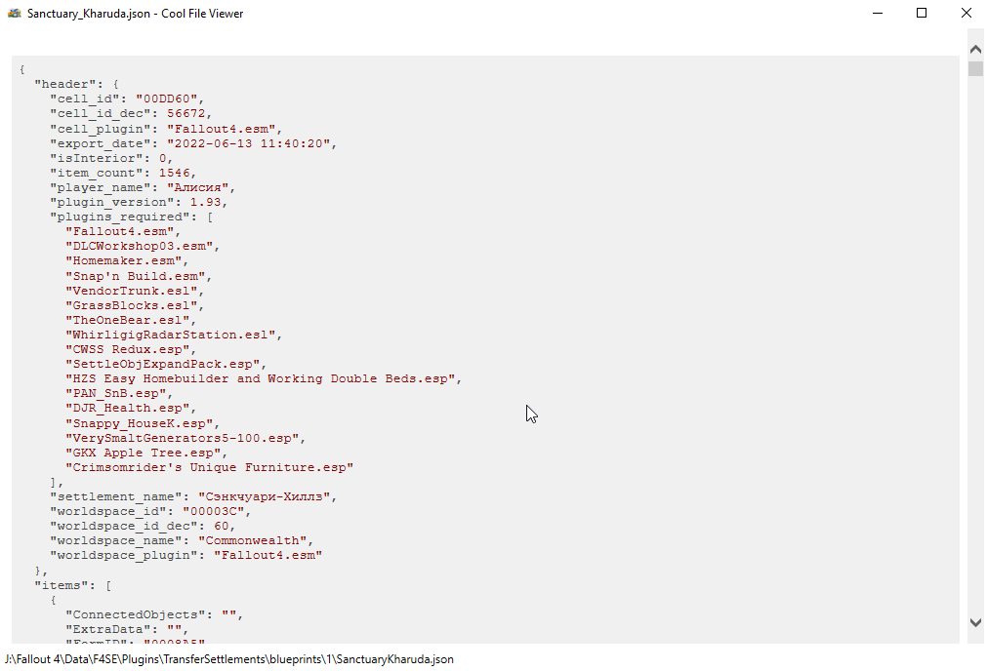Place cursor on the "export_date" line
Image resolution: width=988 pixels, height=671 pixels.
pyautogui.click(x=193, y=143)
